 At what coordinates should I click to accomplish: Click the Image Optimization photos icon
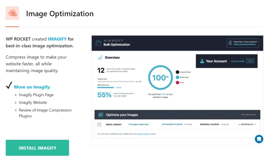point(12,13)
